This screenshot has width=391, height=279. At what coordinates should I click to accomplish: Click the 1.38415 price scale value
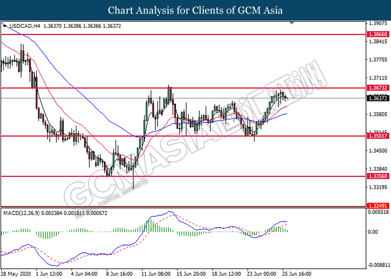[x=378, y=41]
